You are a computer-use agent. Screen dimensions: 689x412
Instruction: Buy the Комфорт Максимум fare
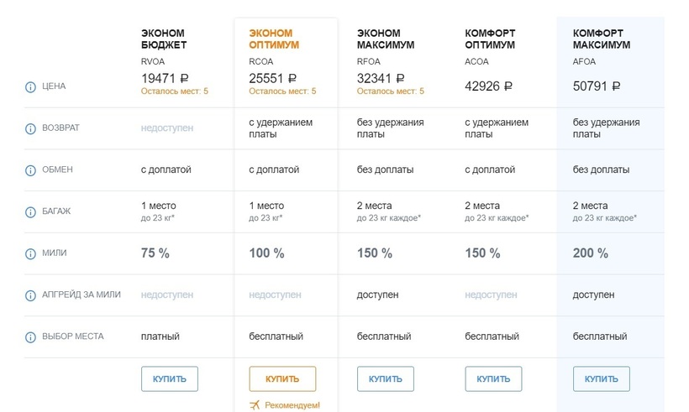(601, 378)
